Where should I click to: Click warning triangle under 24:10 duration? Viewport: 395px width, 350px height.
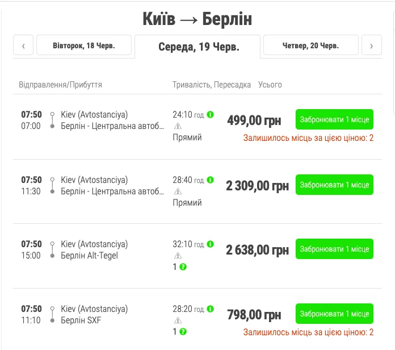[x=178, y=126]
